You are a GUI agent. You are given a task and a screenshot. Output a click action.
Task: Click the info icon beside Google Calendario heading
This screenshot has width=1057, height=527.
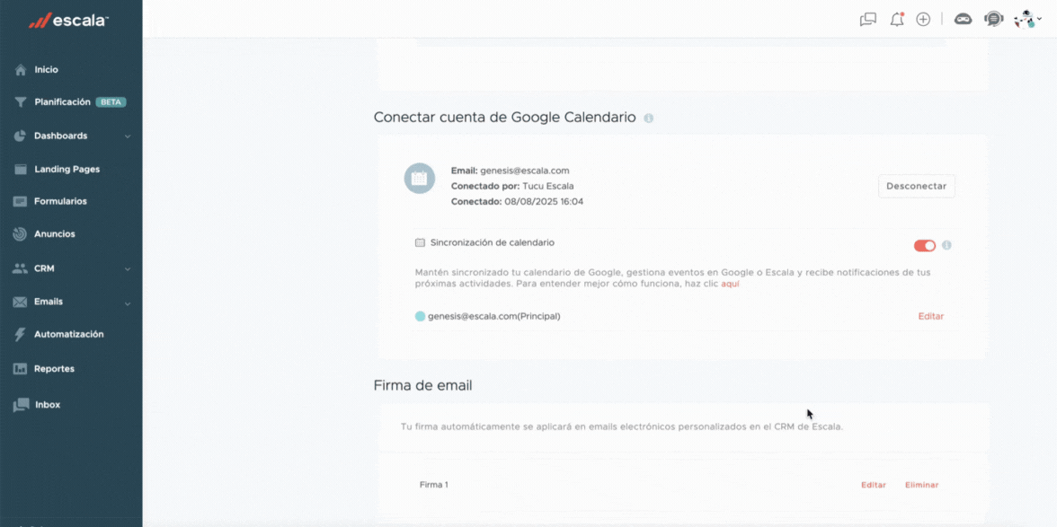coord(649,119)
